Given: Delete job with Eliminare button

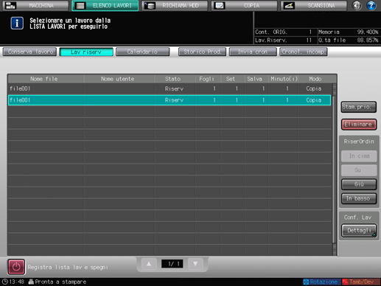Looking at the screenshot, I should [x=359, y=125].
